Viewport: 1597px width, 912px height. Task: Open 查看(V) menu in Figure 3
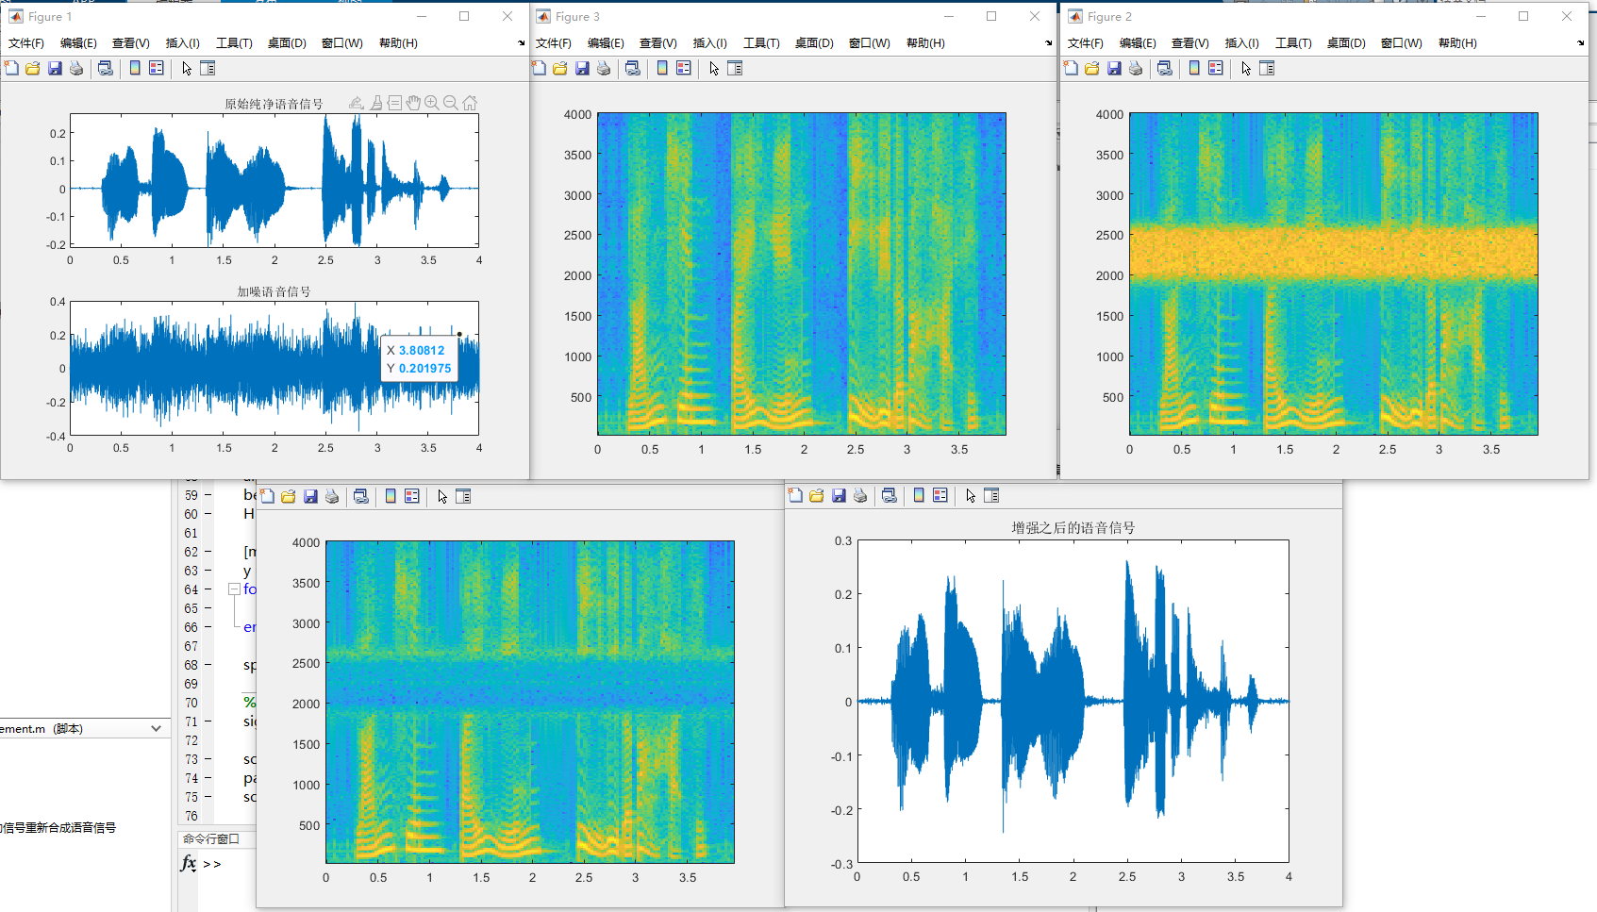[658, 43]
